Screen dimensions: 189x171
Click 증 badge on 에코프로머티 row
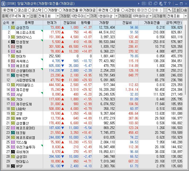(13, 128)
